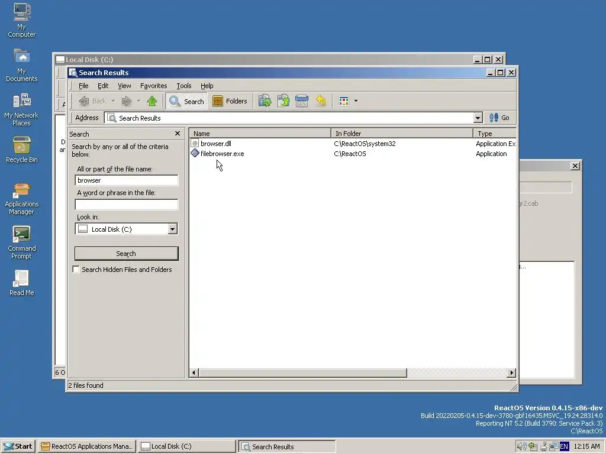This screenshot has width=606, height=454.
Task: Click the browser.dll file icon
Action: click(x=195, y=144)
